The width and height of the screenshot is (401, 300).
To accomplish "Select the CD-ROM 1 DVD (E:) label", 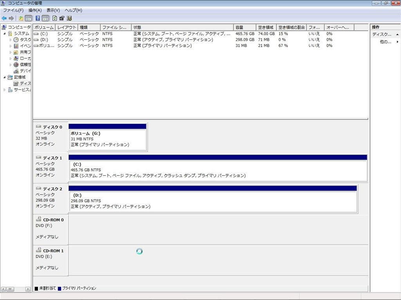I will (50, 260).
